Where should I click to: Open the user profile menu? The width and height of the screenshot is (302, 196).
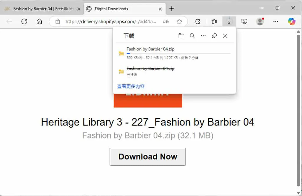260,22
